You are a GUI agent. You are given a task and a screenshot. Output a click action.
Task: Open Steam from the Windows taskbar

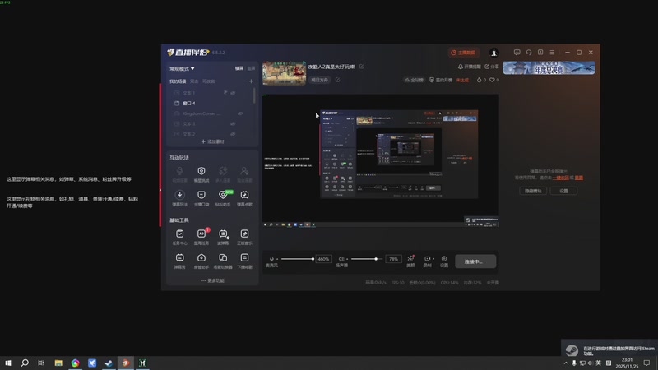[109, 363]
